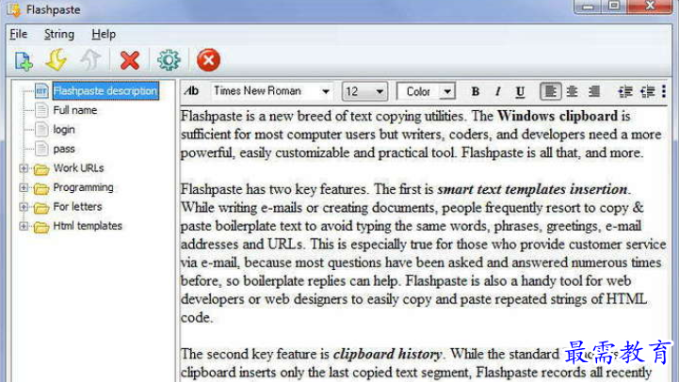Open settings with the gear icon
Viewport: 679px width, 382px height.
click(169, 60)
